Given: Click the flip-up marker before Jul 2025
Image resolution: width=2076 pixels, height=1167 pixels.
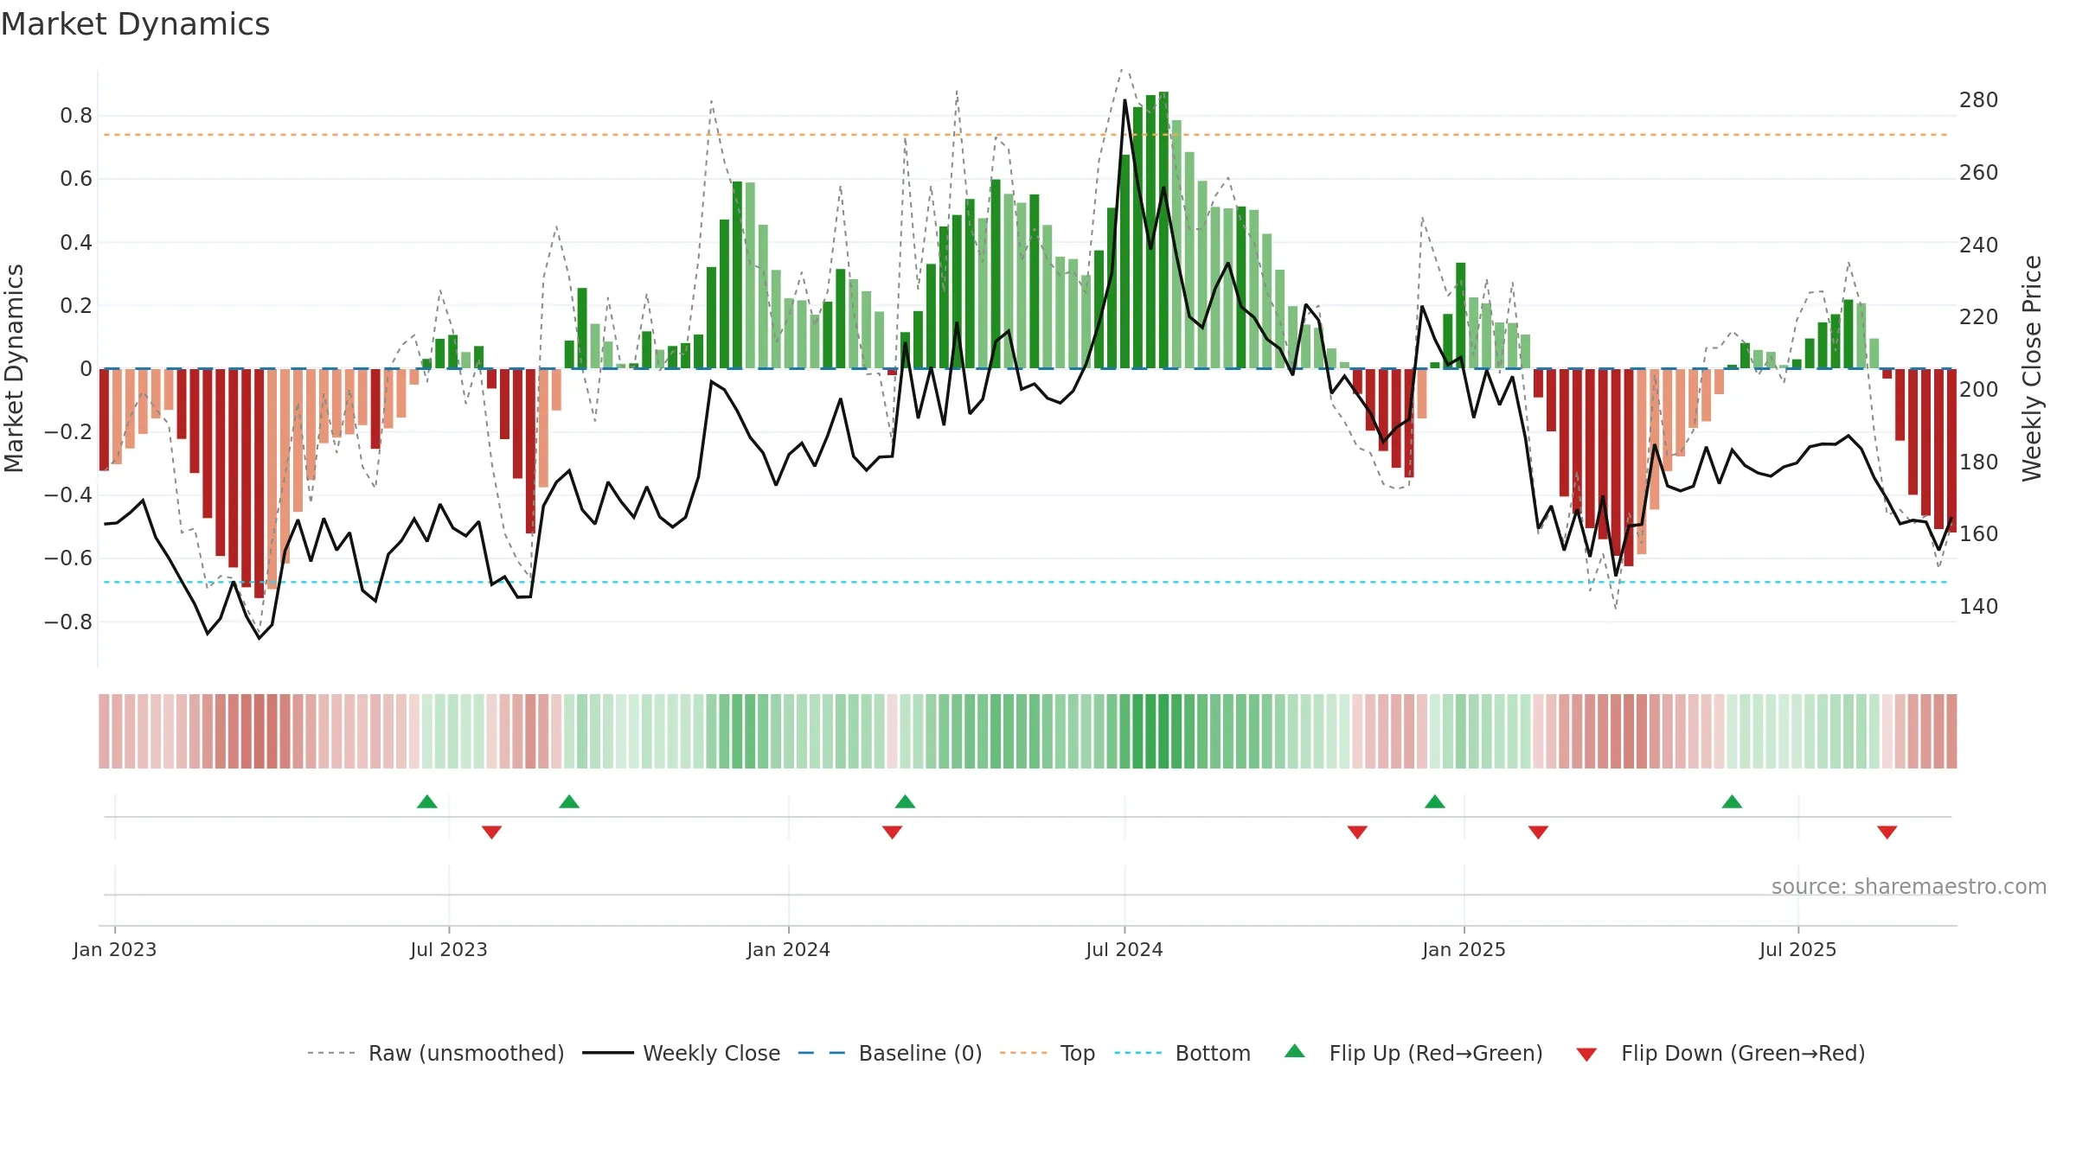Looking at the screenshot, I should click(x=1732, y=801).
